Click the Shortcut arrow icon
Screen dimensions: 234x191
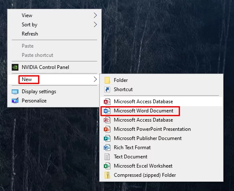click(x=107, y=89)
